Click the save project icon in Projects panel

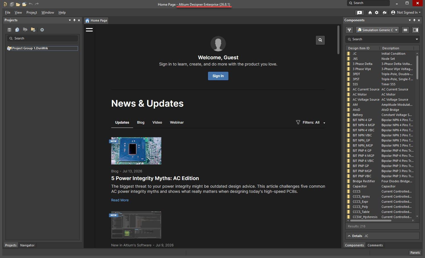[9, 30]
